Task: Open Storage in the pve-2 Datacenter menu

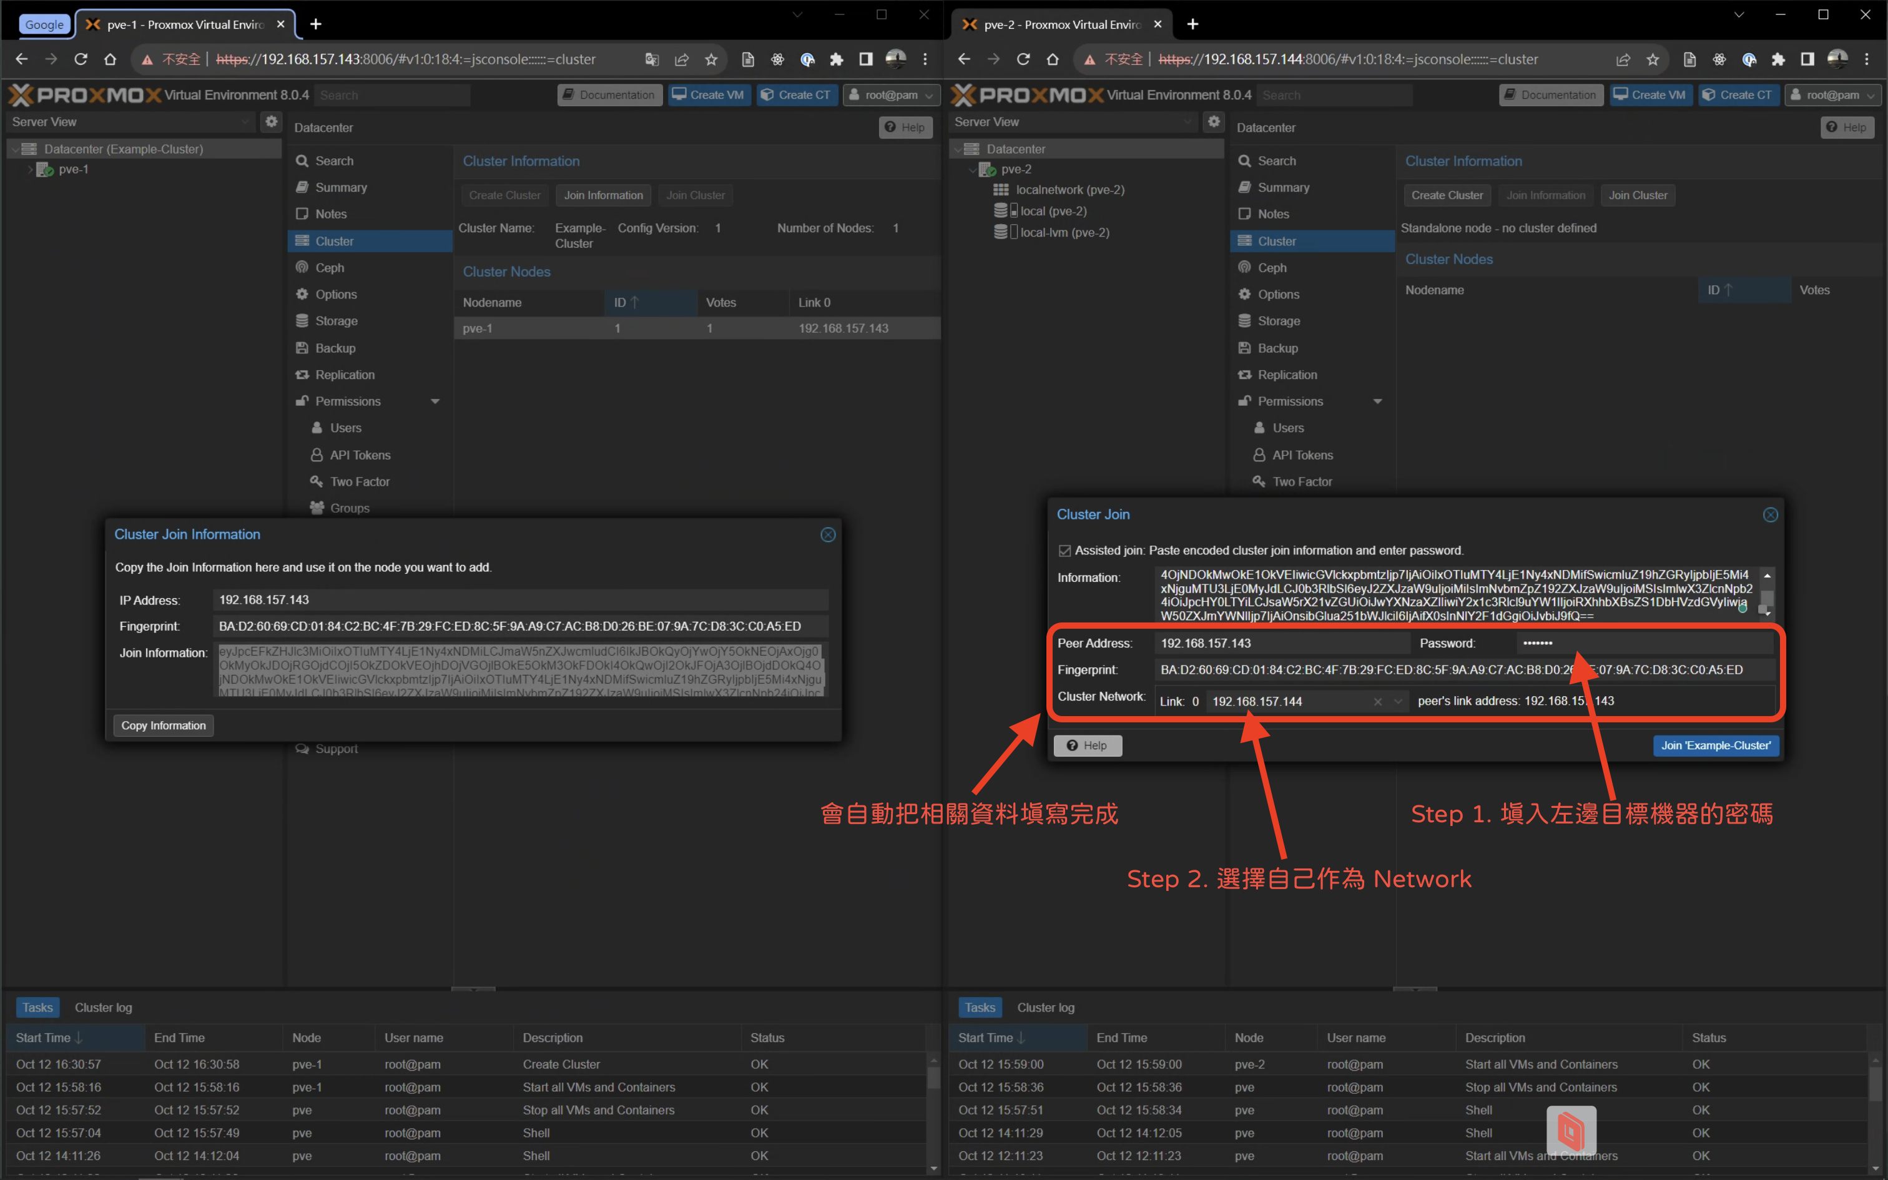Action: [1278, 321]
